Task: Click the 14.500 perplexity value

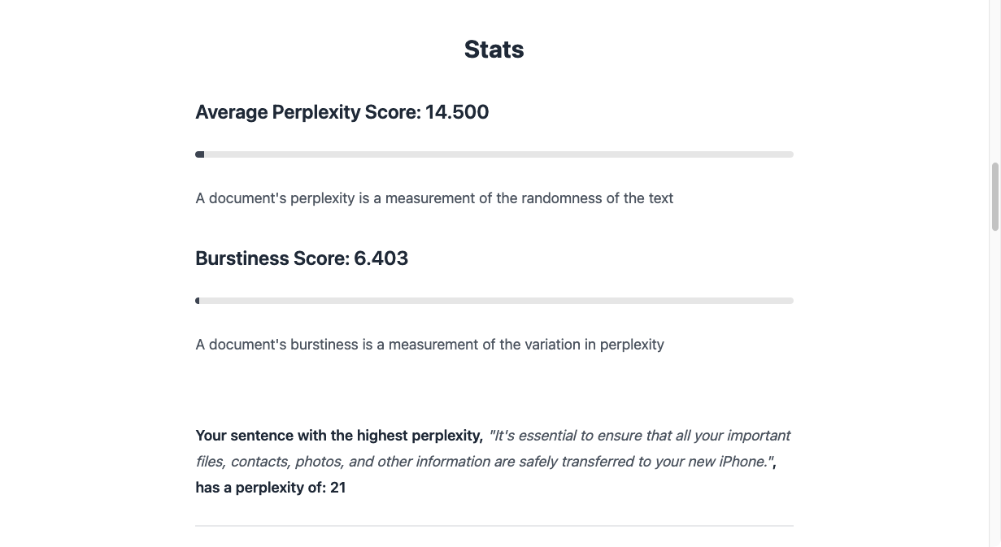Action: [456, 112]
